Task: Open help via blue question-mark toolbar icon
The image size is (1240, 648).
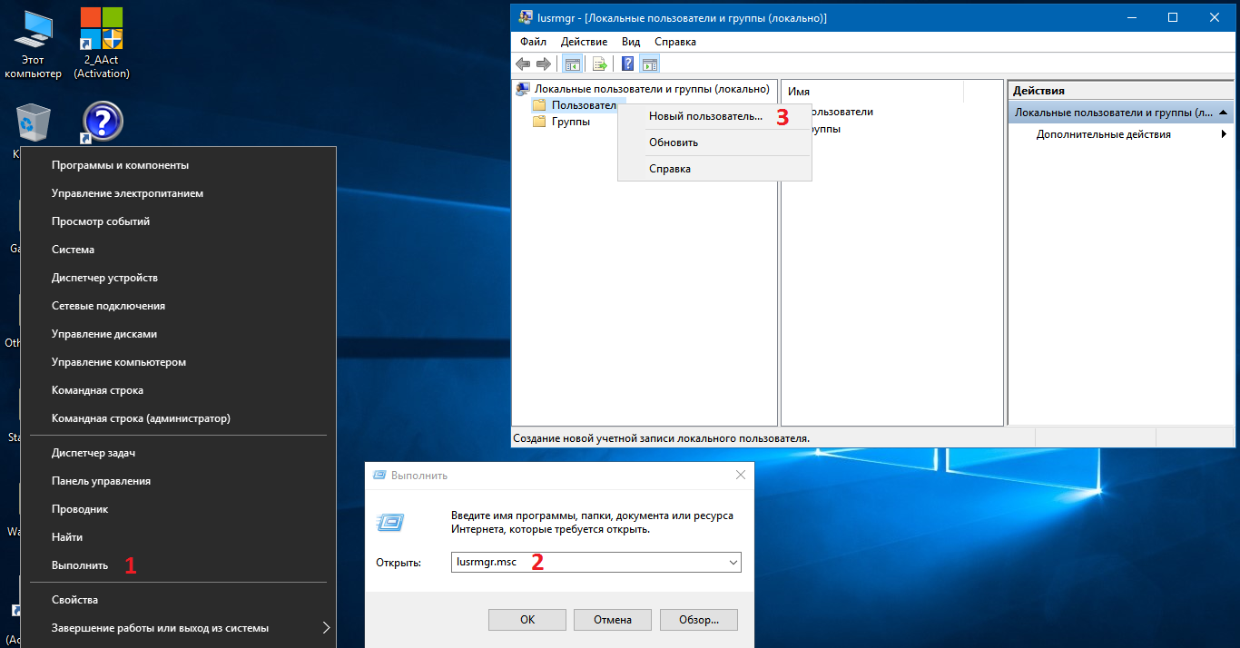Action: [x=627, y=64]
